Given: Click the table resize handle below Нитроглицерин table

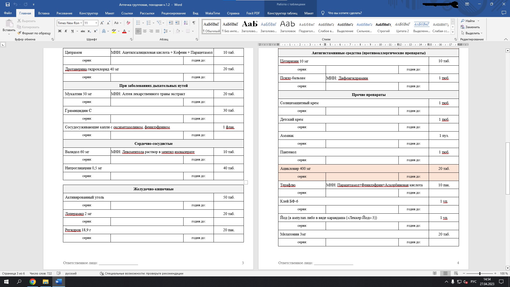Looking at the screenshot, I should [246, 183].
